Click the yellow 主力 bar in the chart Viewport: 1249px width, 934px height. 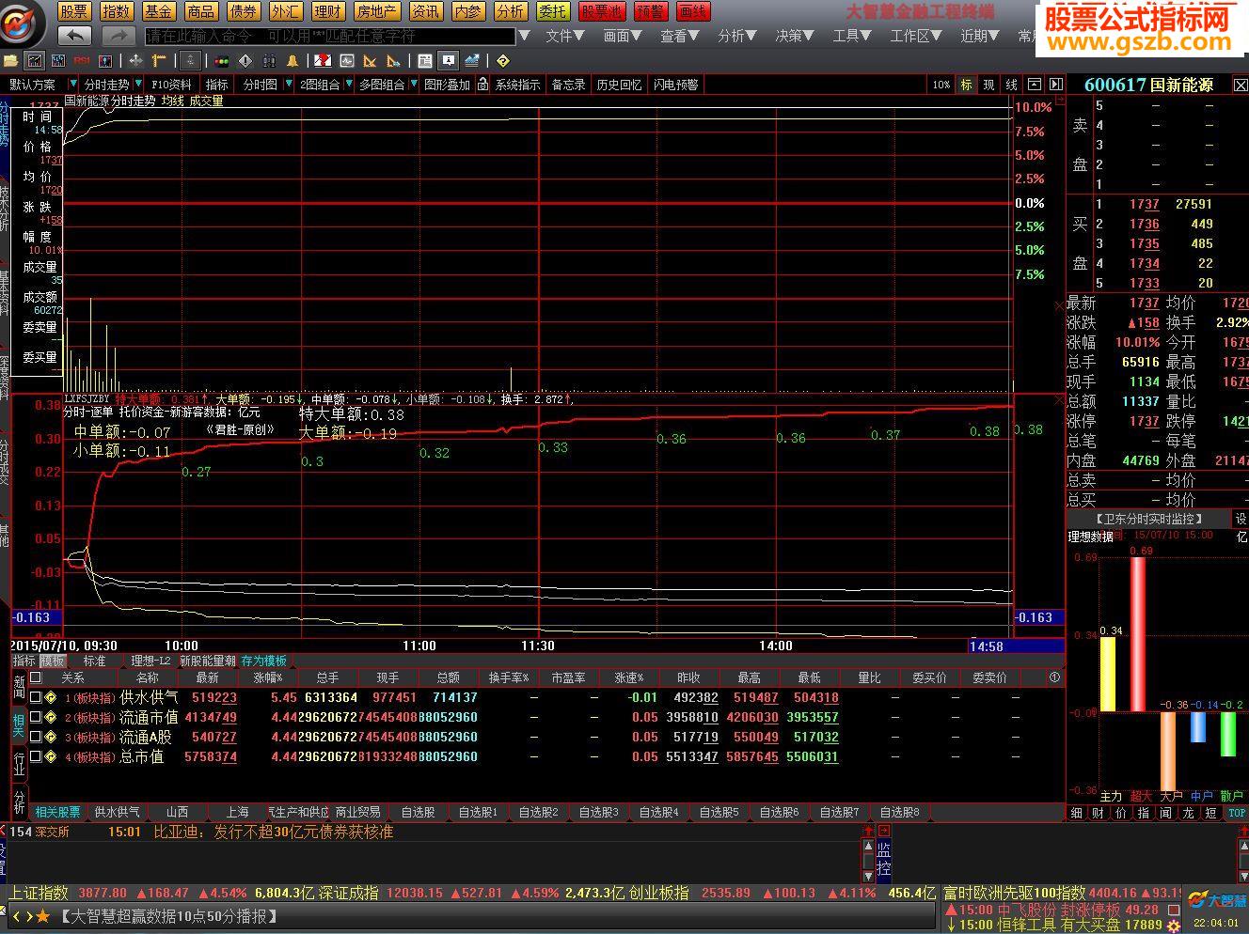click(1108, 675)
